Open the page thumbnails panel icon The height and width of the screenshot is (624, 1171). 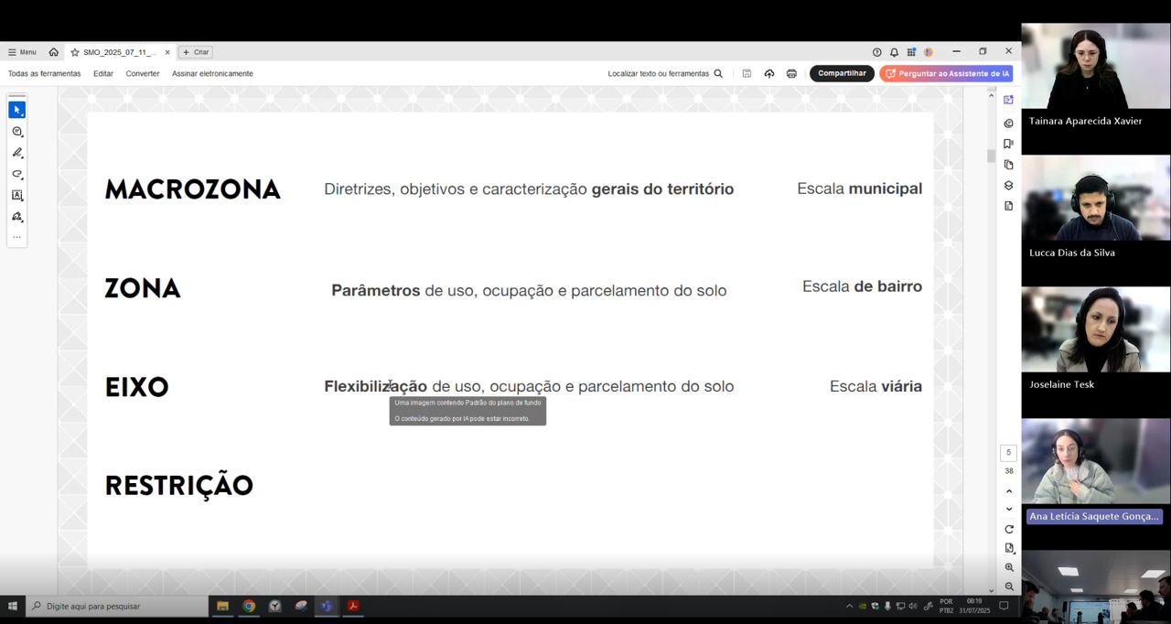pyautogui.click(x=1008, y=165)
